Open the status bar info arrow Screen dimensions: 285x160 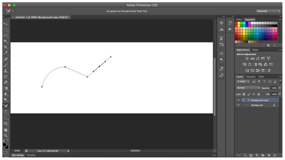point(68,151)
